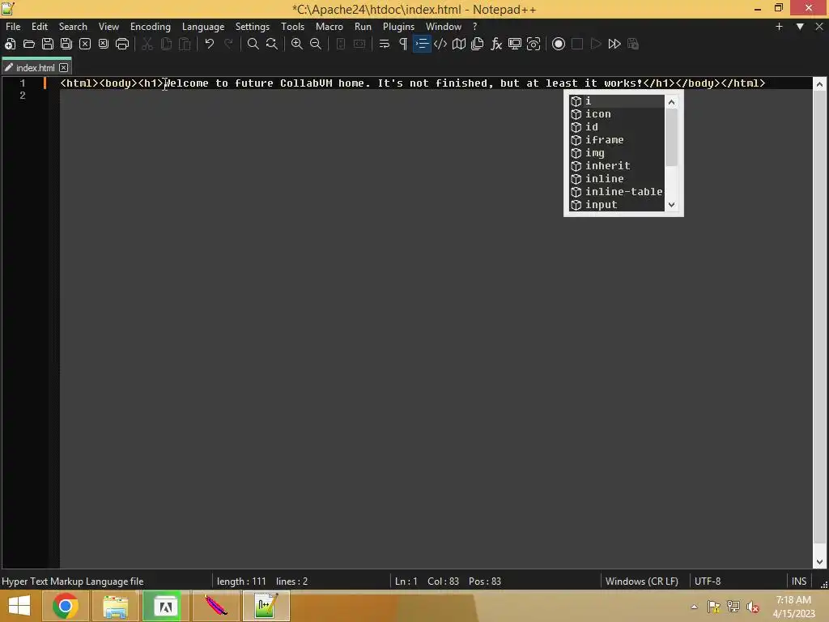829x622 pixels.
Task: Open the question mark help menu
Action: (474, 27)
